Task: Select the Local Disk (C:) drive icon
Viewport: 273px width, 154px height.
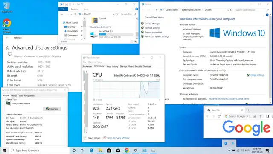Action: click(94, 34)
